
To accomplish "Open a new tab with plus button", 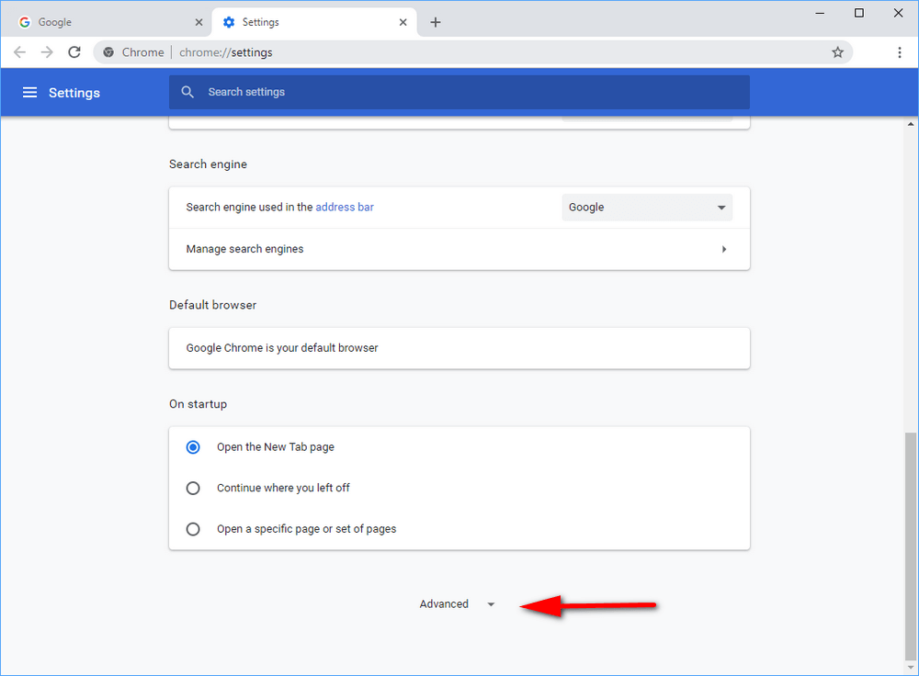I will [436, 22].
